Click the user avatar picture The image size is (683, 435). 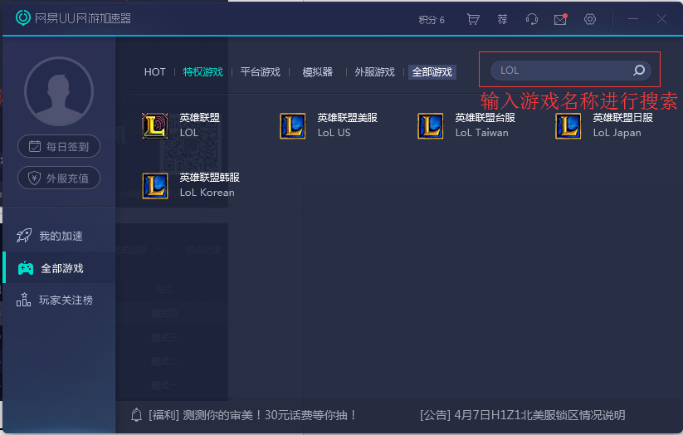(x=59, y=91)
